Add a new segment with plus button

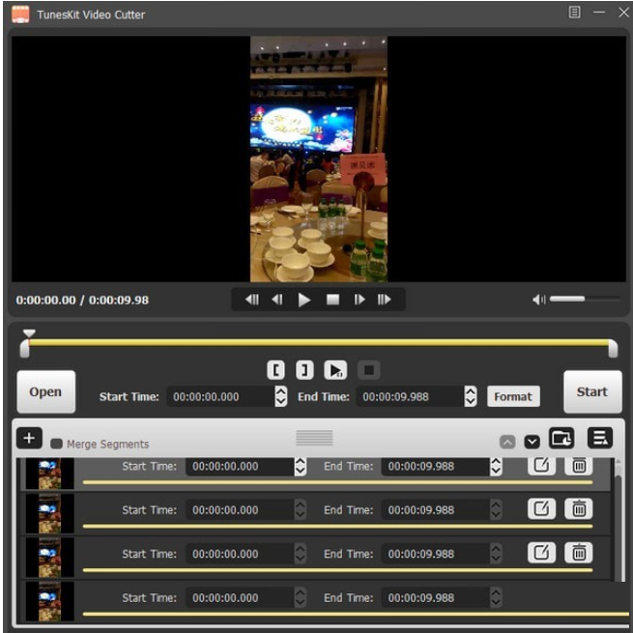(x=29, y=438)
